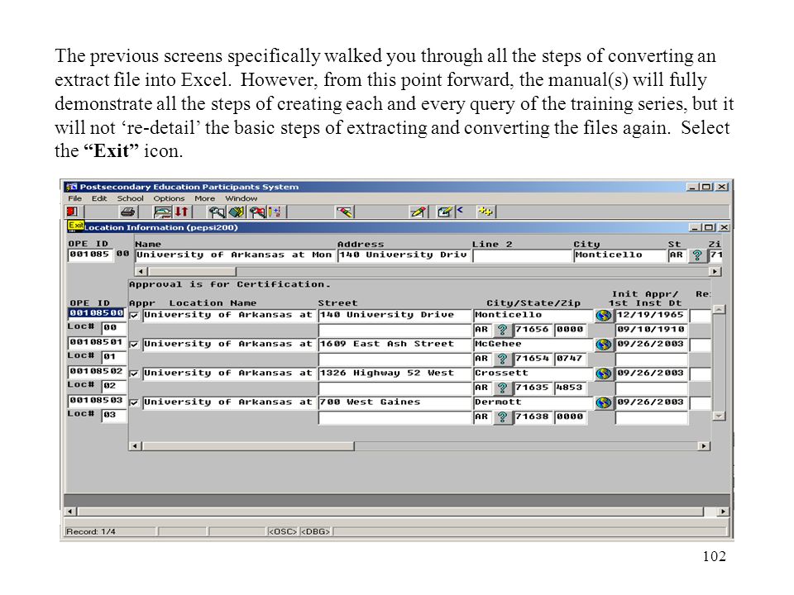The height and width of the screenshot is (595, 794).
Task: Click the pencil plus-minus toolbar icon
Action: pyautogui.click(x=275, y=212)
